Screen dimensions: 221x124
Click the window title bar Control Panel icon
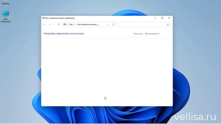pyautogui.click(x=44, y=18)
